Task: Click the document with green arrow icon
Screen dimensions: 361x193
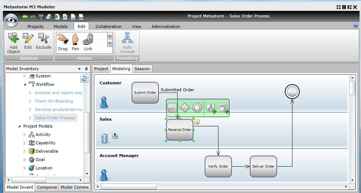Action: tap(57, 17)
